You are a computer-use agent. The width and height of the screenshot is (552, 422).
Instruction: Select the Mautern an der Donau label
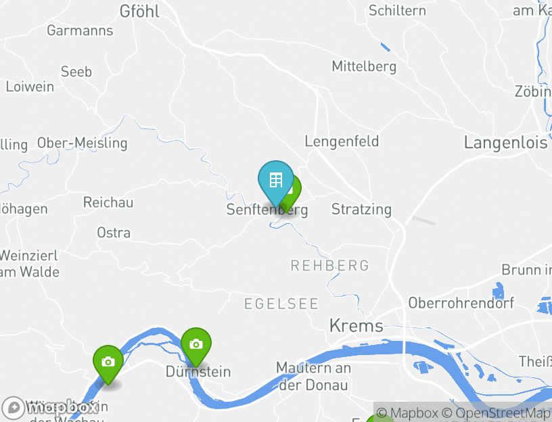pos(313,376)
